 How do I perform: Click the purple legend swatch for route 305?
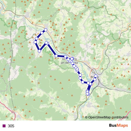tap(4, 126)
